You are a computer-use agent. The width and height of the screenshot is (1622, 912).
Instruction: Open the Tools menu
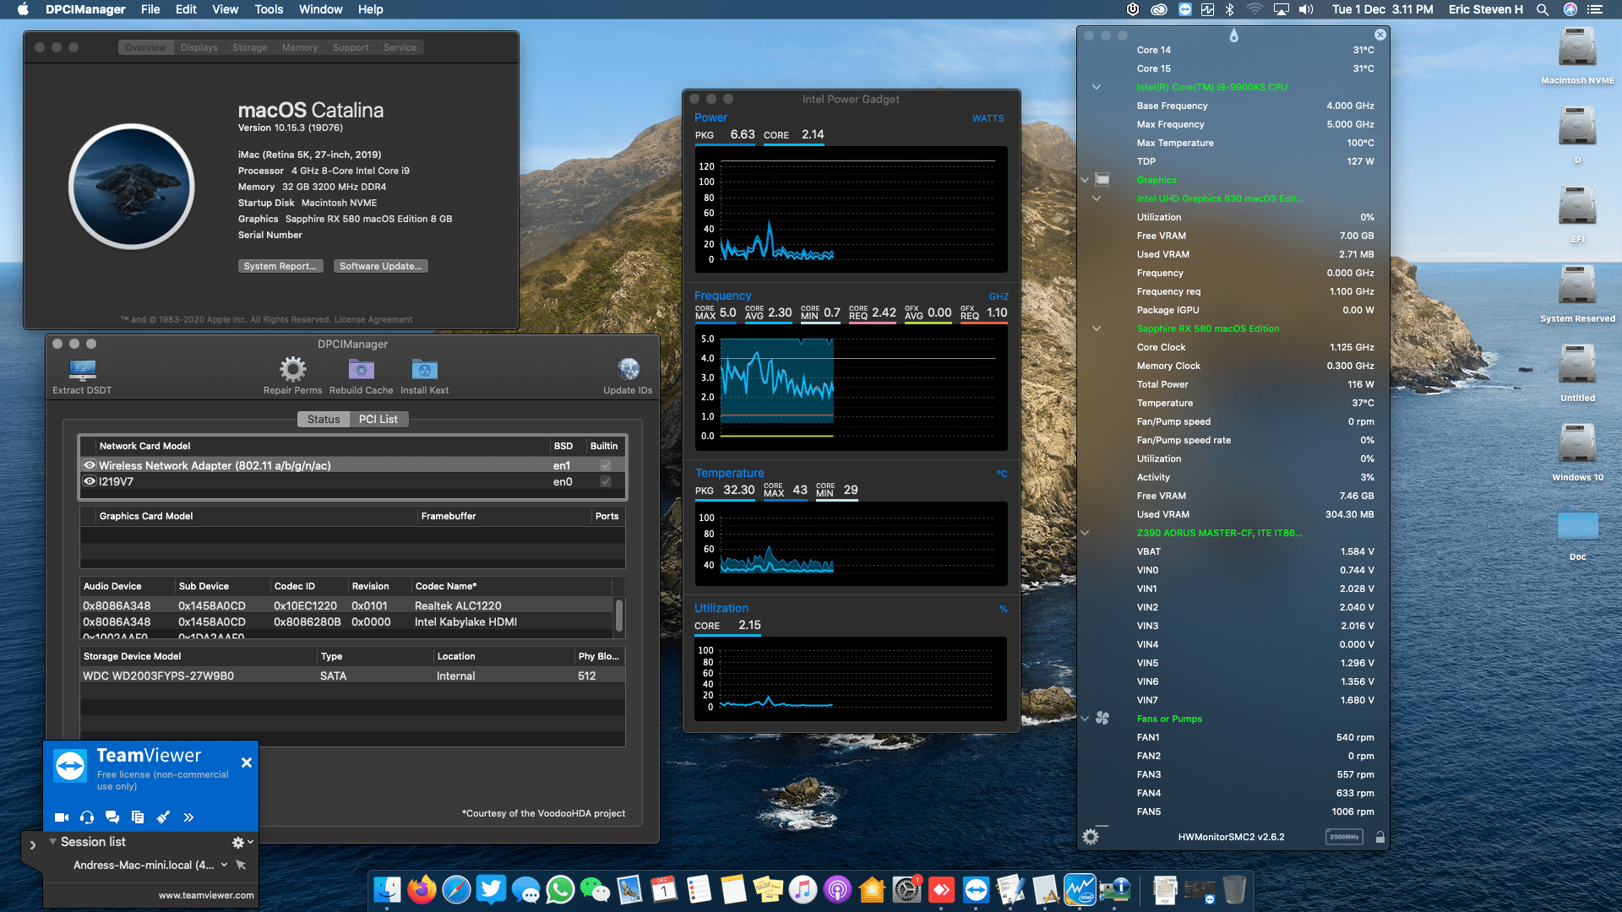[269, 9]
